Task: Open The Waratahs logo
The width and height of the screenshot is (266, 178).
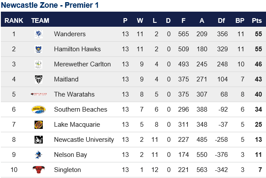Action: (x=38, y=94)
